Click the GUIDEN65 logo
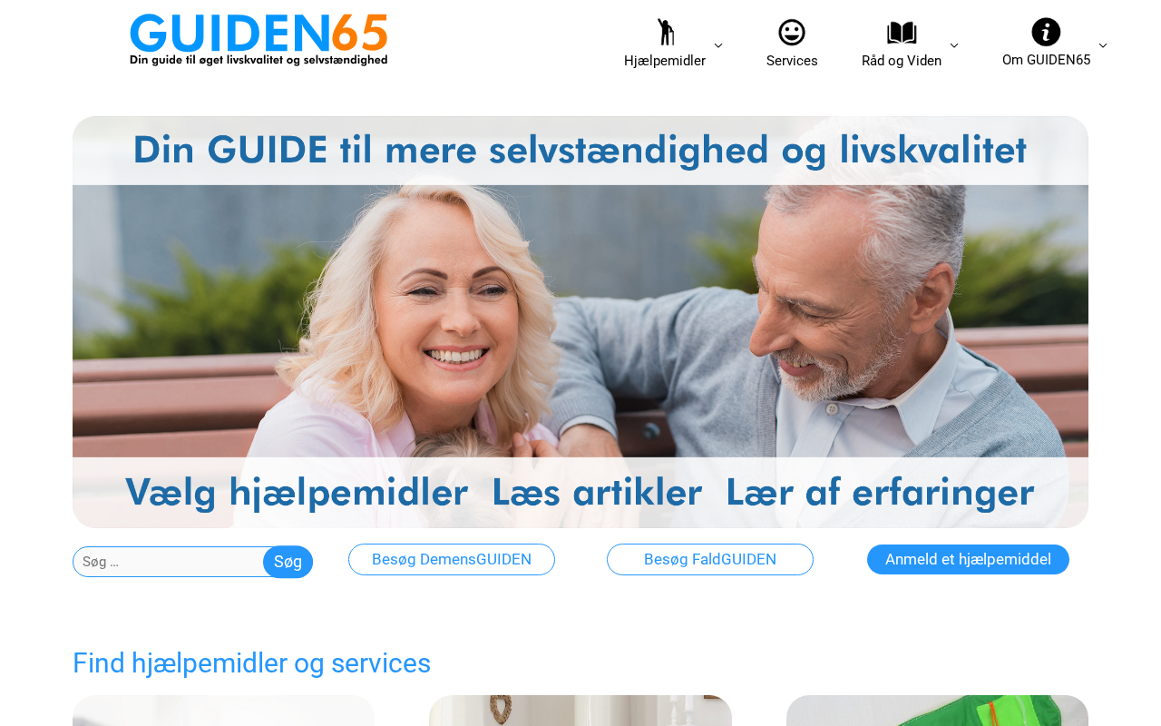1161x726 pixels. (259, 40)
